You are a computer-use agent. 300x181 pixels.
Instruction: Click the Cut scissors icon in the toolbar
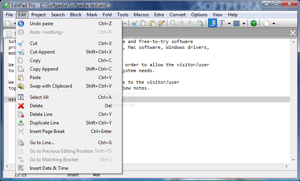click(135, 23)
